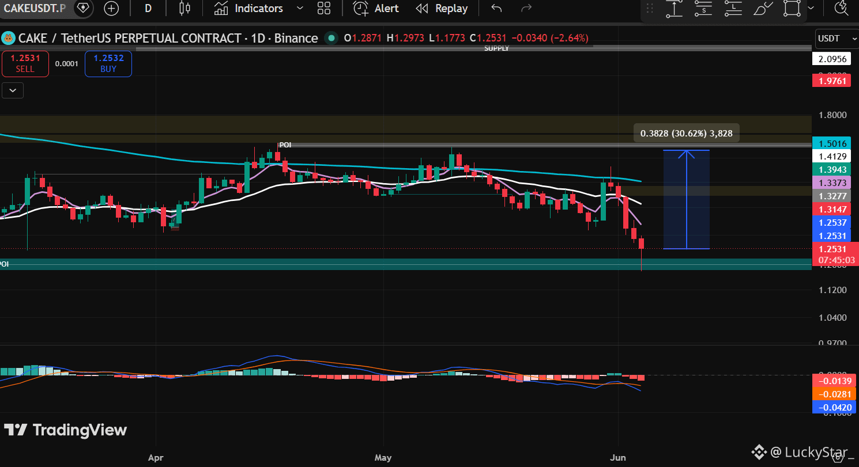Click the low price value L1.1773
Image resolution: width=859 pixels, height=467 pixels.
pyautogui.click(x=447, y=39)
